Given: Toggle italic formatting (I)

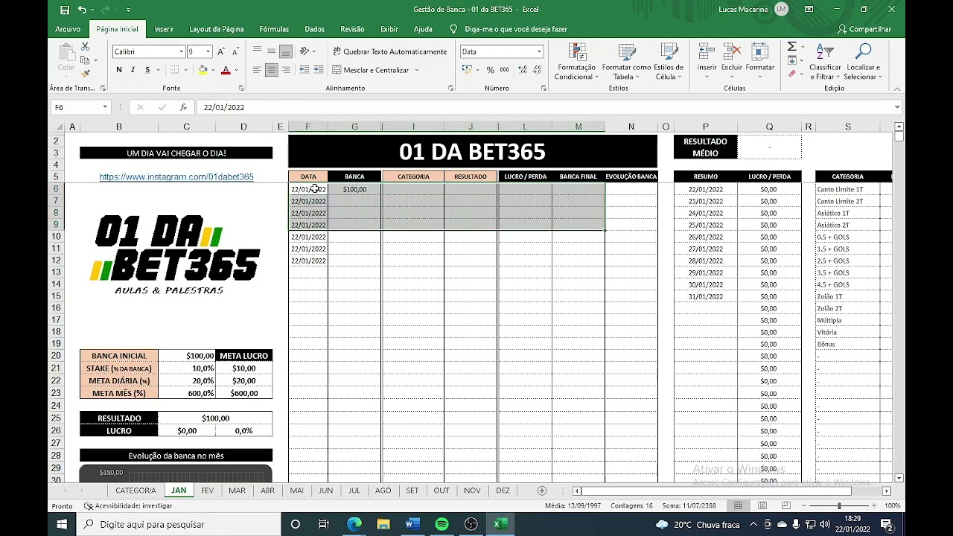Looking at the screenshot, I should [x=133, y=70].
